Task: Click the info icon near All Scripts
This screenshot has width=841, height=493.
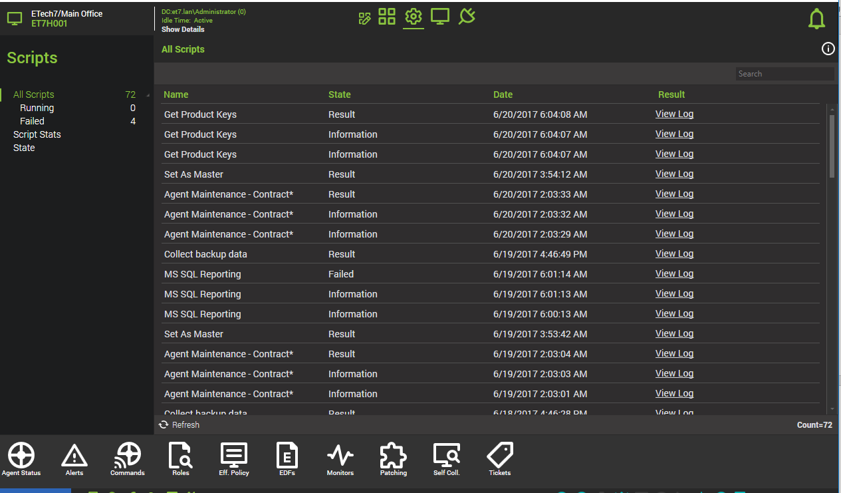Action: coord(828,49)
